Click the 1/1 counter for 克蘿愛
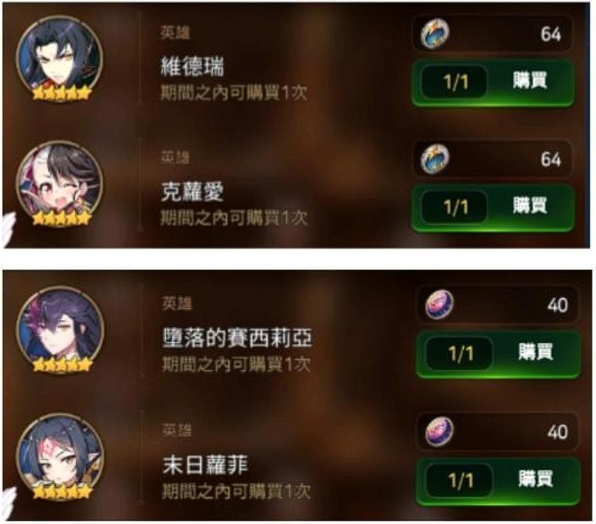 point(456,208)
